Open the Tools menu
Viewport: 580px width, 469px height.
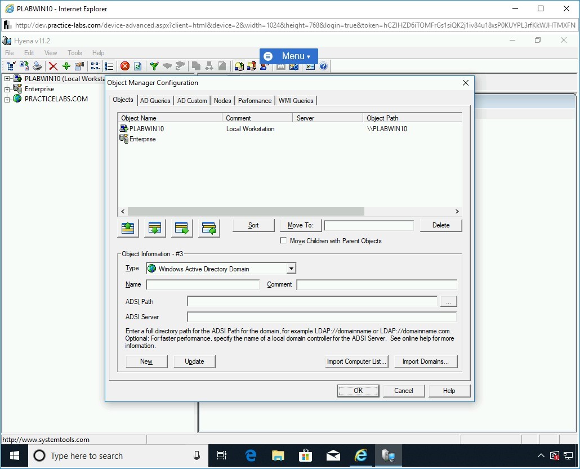coord(75,53)
